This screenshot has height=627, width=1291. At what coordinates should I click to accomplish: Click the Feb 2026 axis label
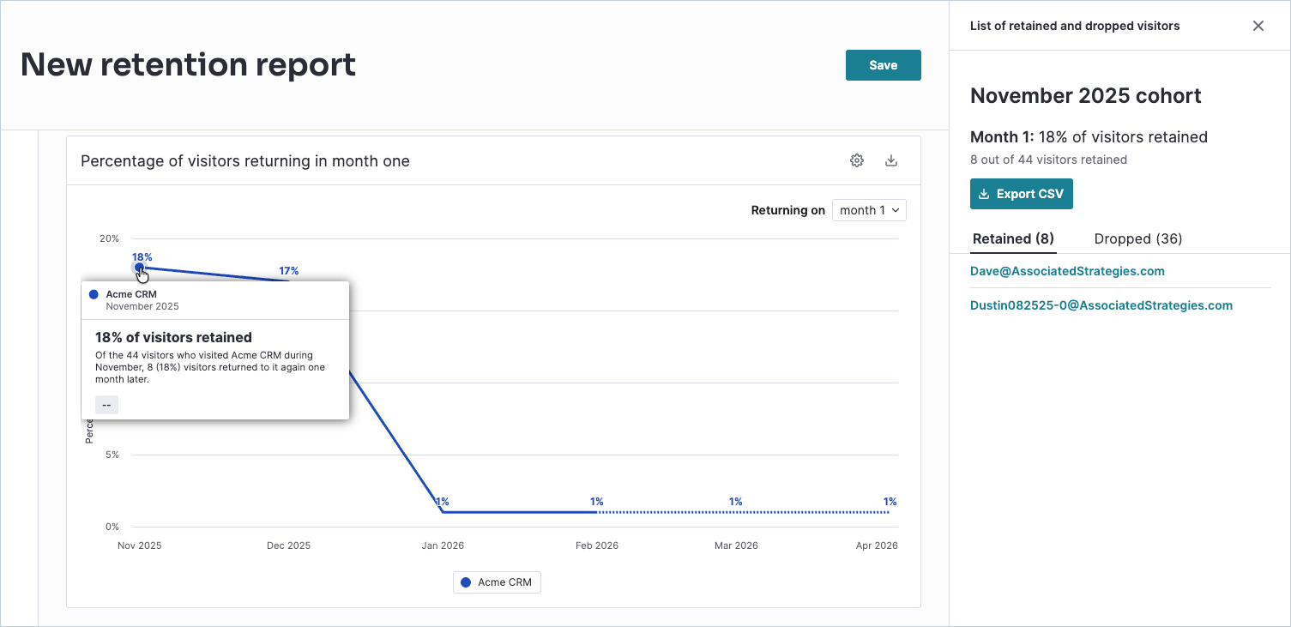pyautogui.click(x=596, y=546)
